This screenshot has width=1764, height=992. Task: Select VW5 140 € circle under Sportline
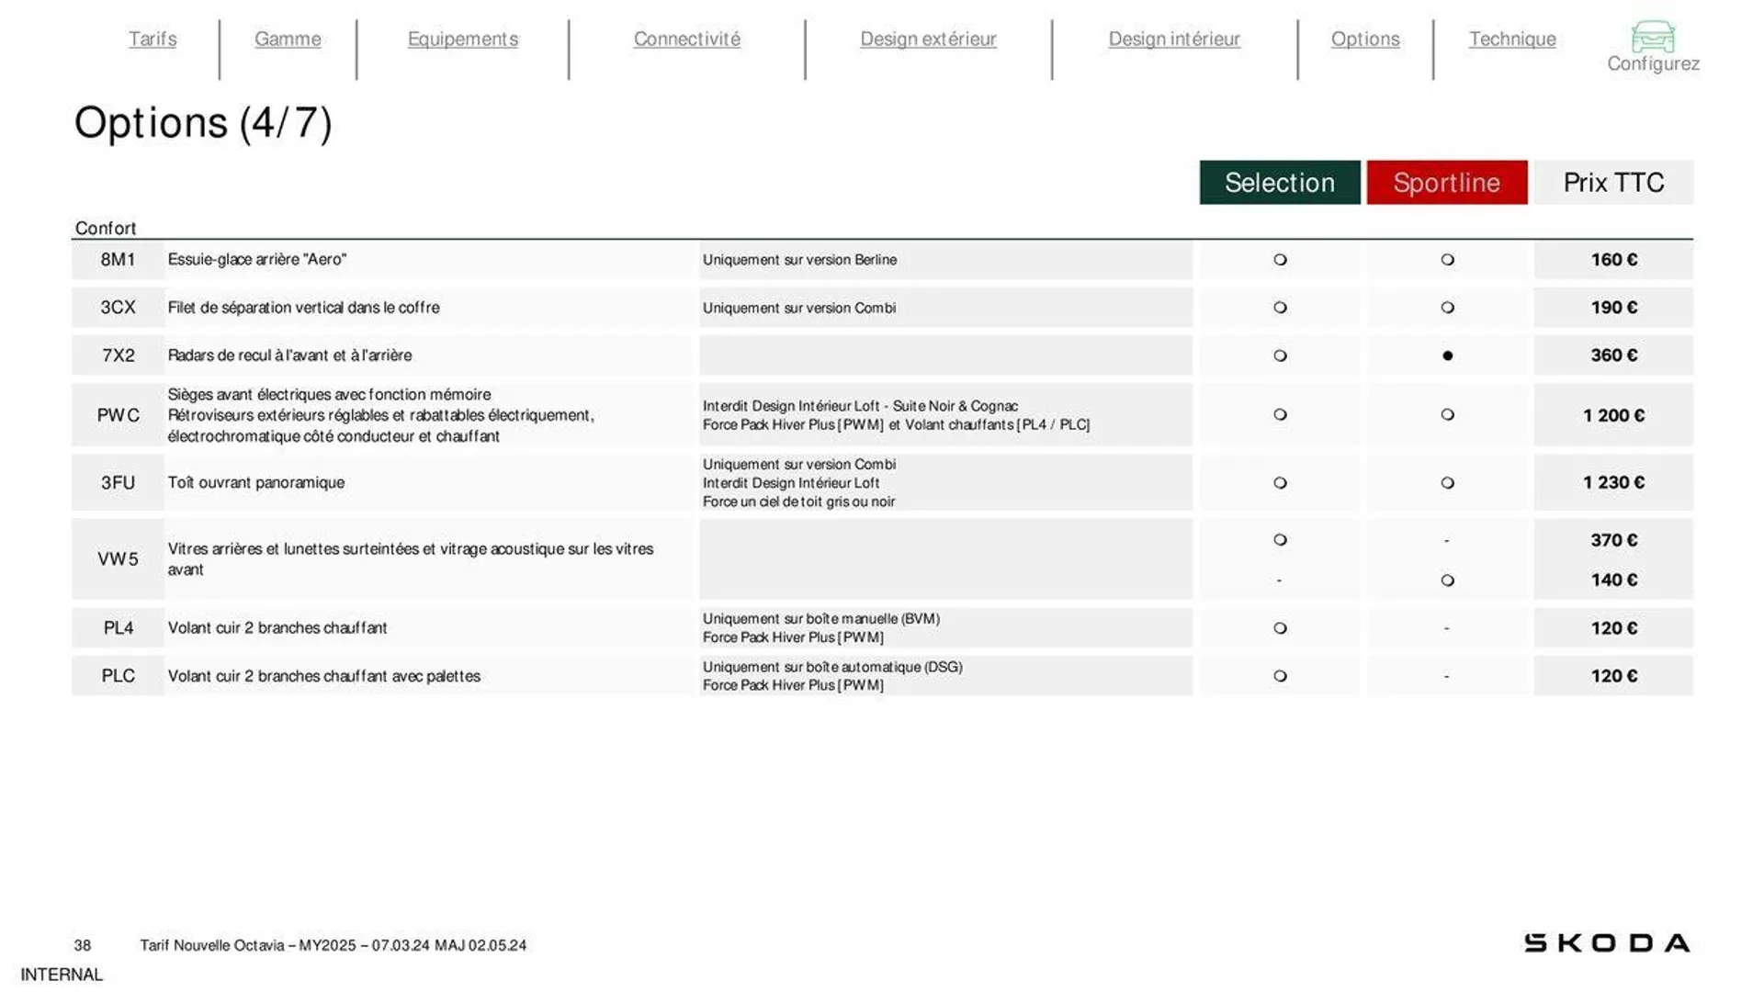pos(1447,581)
